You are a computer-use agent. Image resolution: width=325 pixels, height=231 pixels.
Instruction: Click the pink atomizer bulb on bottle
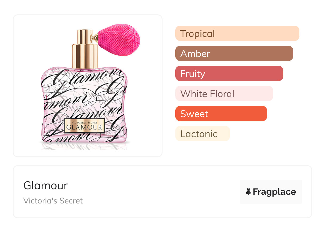pos(119,41)
